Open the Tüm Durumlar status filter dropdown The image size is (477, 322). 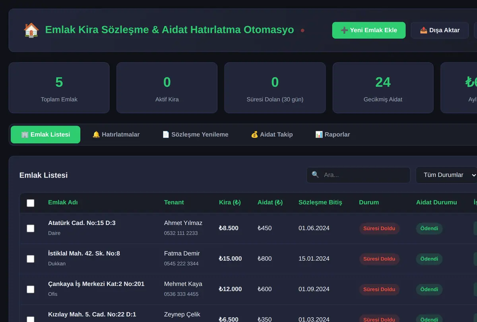coord(447,175)
